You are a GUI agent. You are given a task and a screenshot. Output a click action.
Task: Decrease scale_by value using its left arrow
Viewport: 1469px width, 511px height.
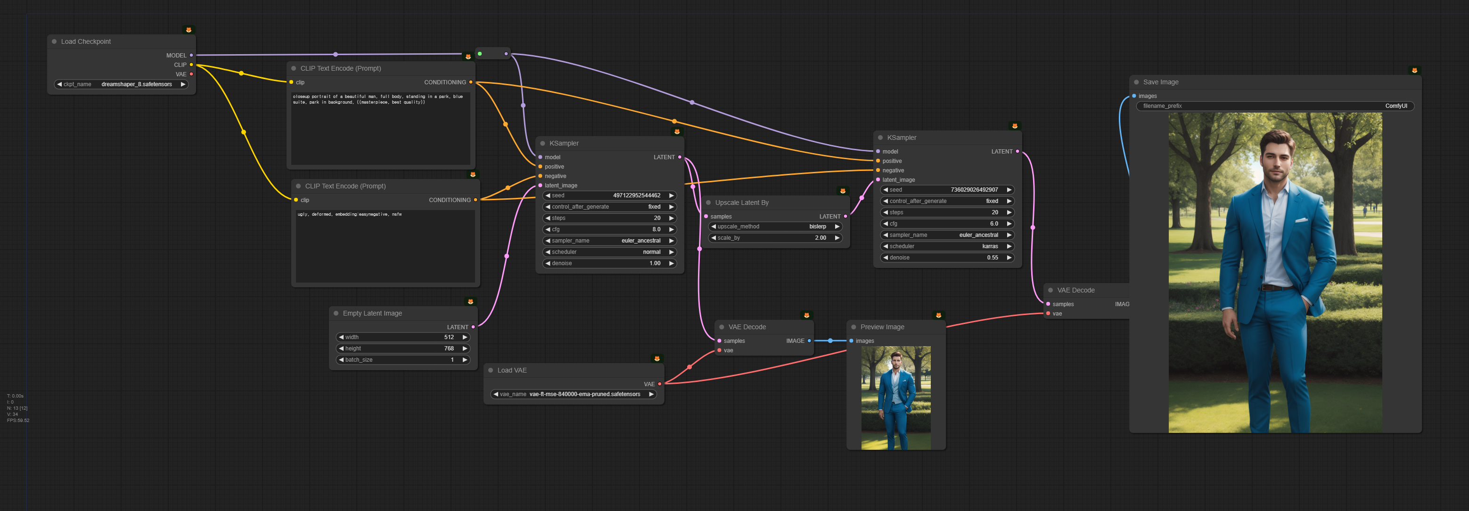point(714,238)
